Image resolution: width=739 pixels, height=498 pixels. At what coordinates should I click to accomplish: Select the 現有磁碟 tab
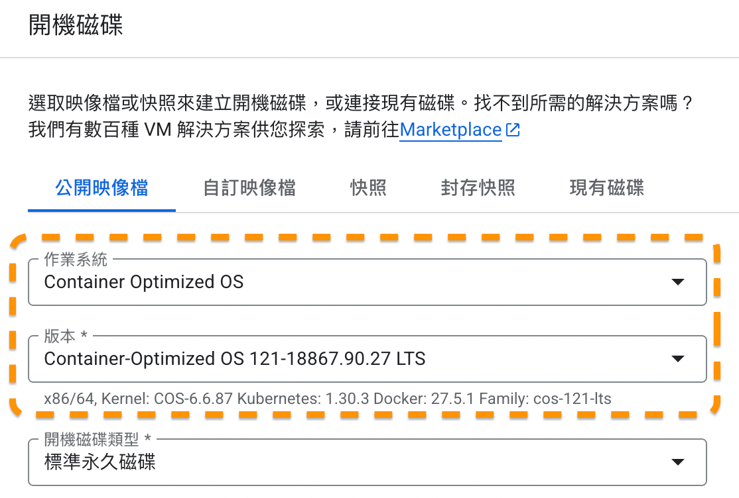pos(605,188)
